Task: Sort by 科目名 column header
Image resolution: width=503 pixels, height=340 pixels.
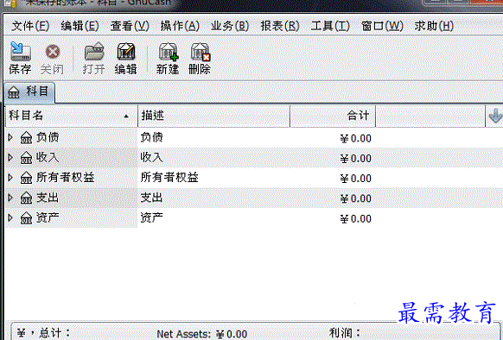Action: (x=72, y=116)
